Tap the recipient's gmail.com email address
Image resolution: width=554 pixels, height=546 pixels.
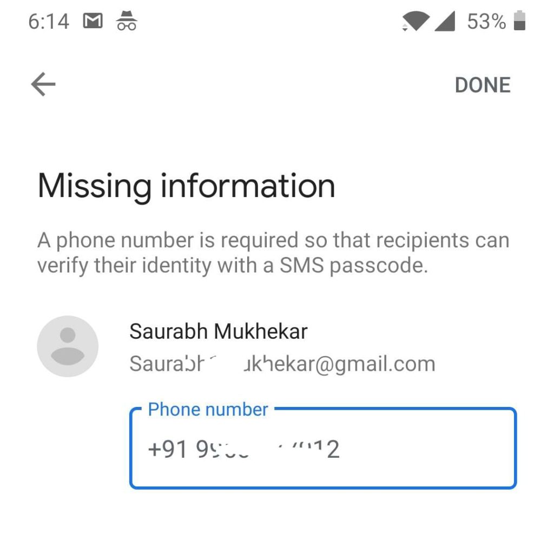coord(282,364)
